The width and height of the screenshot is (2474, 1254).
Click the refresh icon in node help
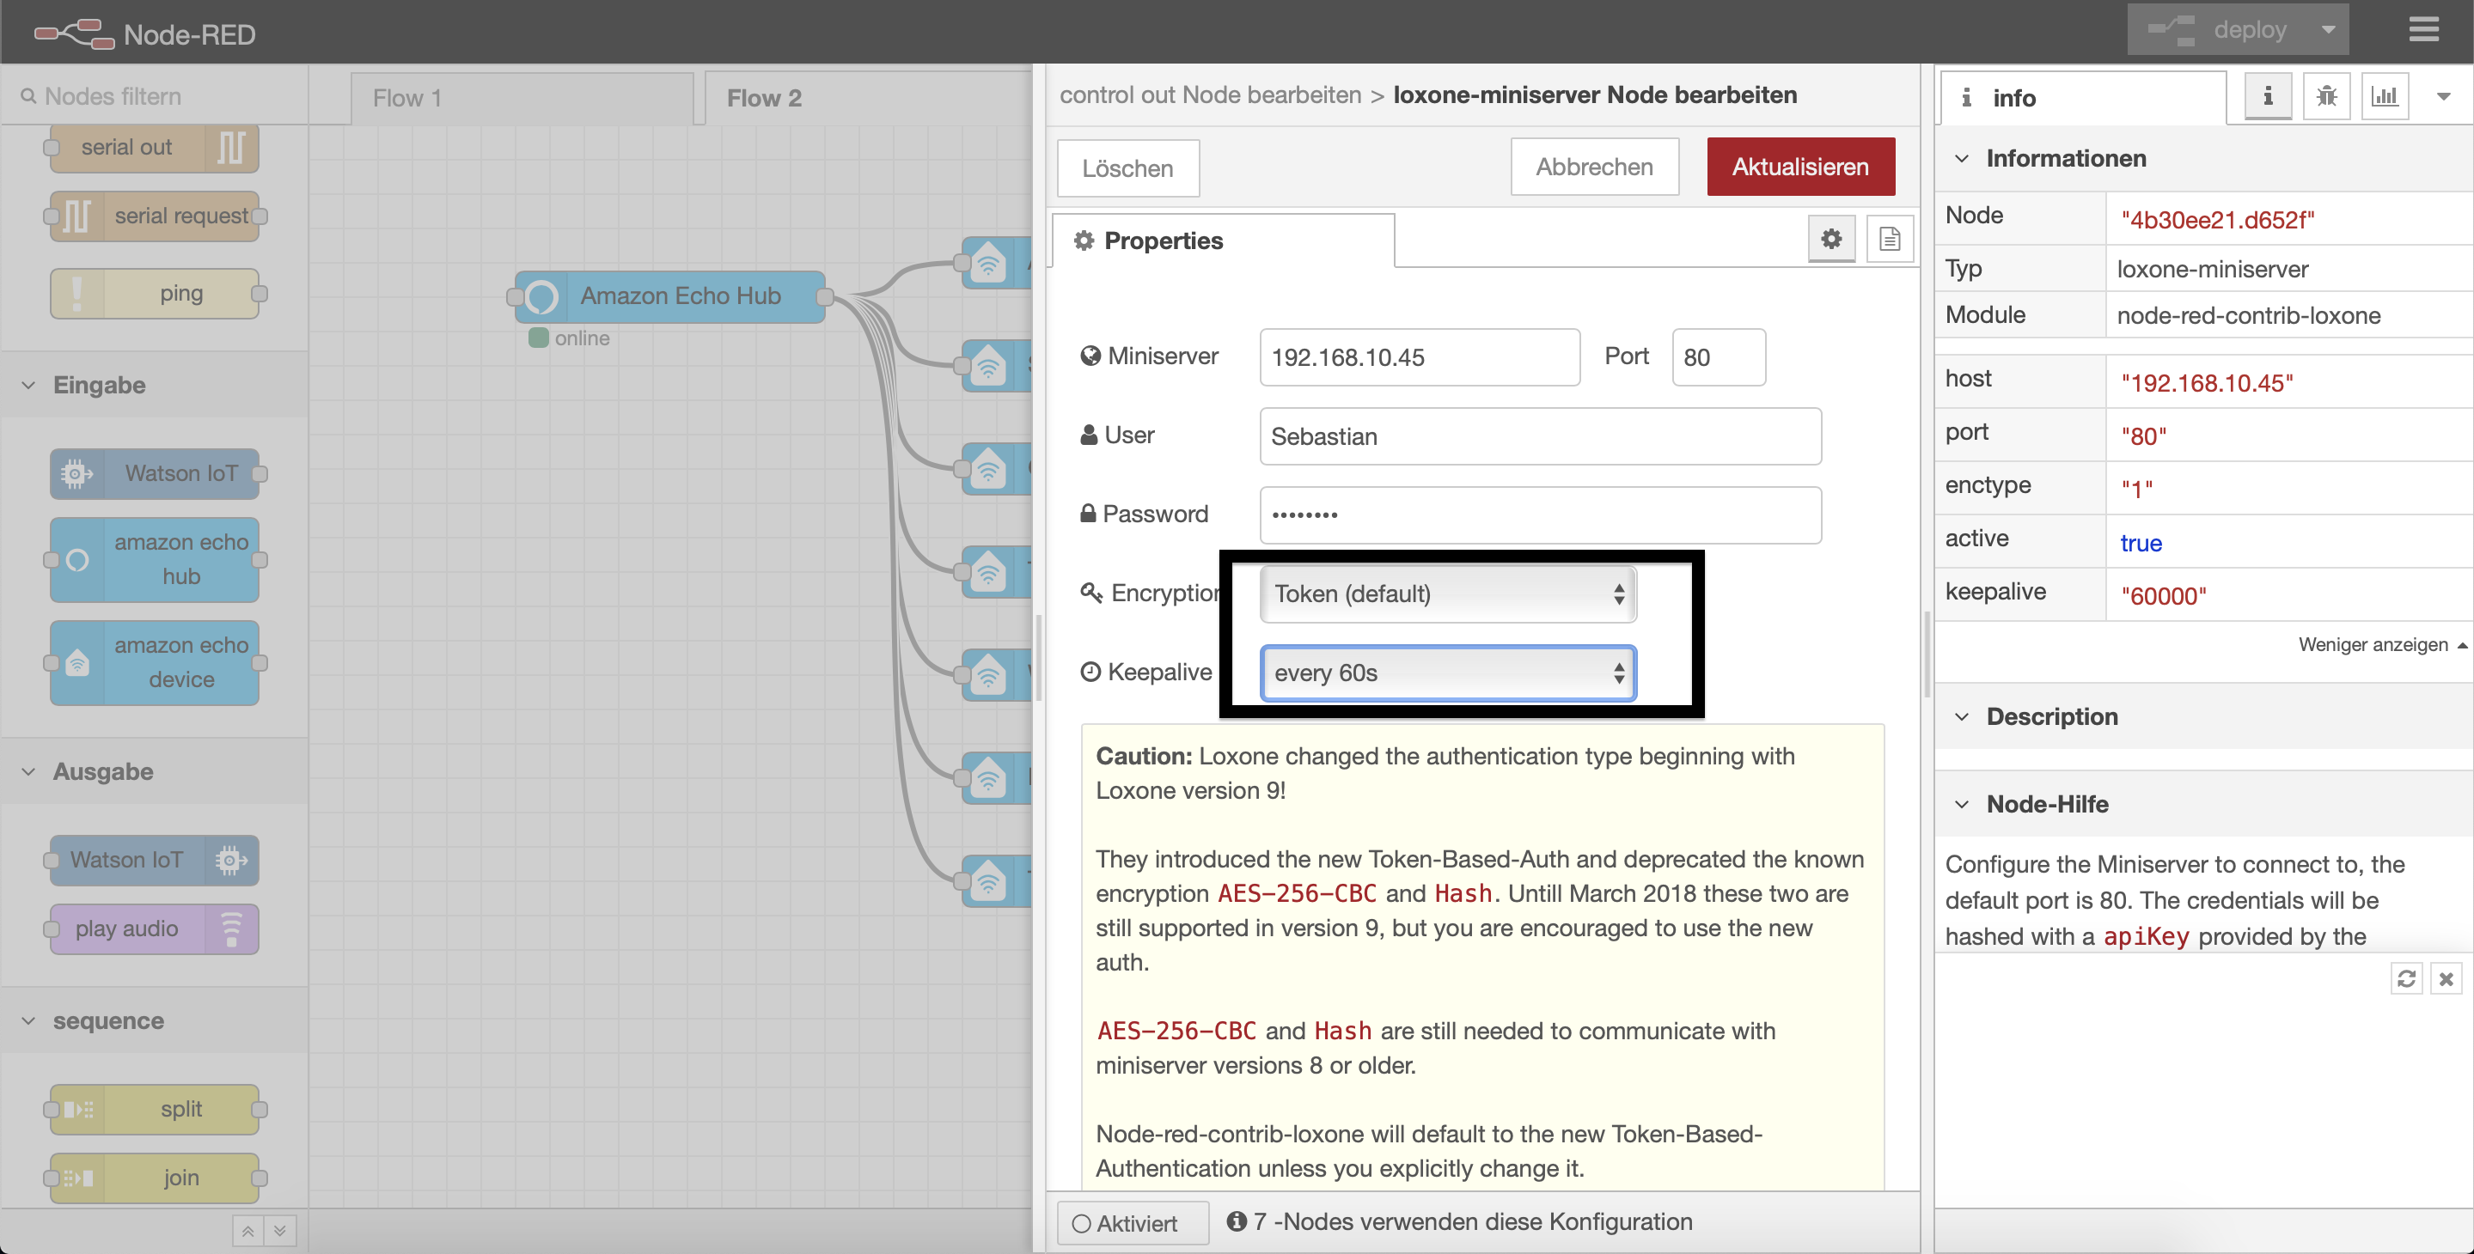click(2406, 978)
